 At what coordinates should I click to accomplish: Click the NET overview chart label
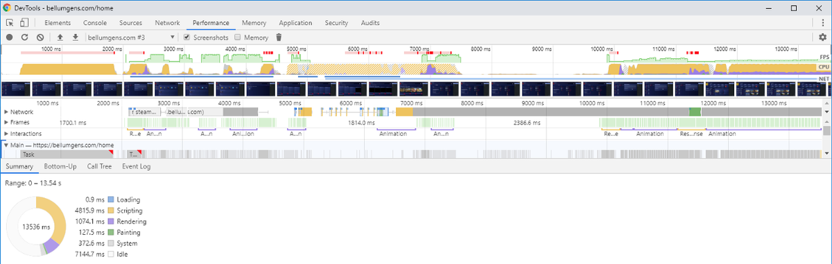coord(824,78)
